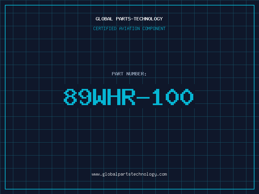Open the www.globalpartstechnology.com website link
The image size is (259, 194).
point(129,174)
